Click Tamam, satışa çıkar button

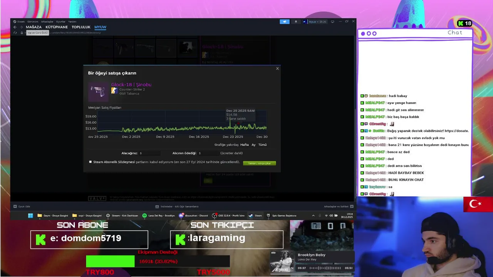tap(259, 163)
